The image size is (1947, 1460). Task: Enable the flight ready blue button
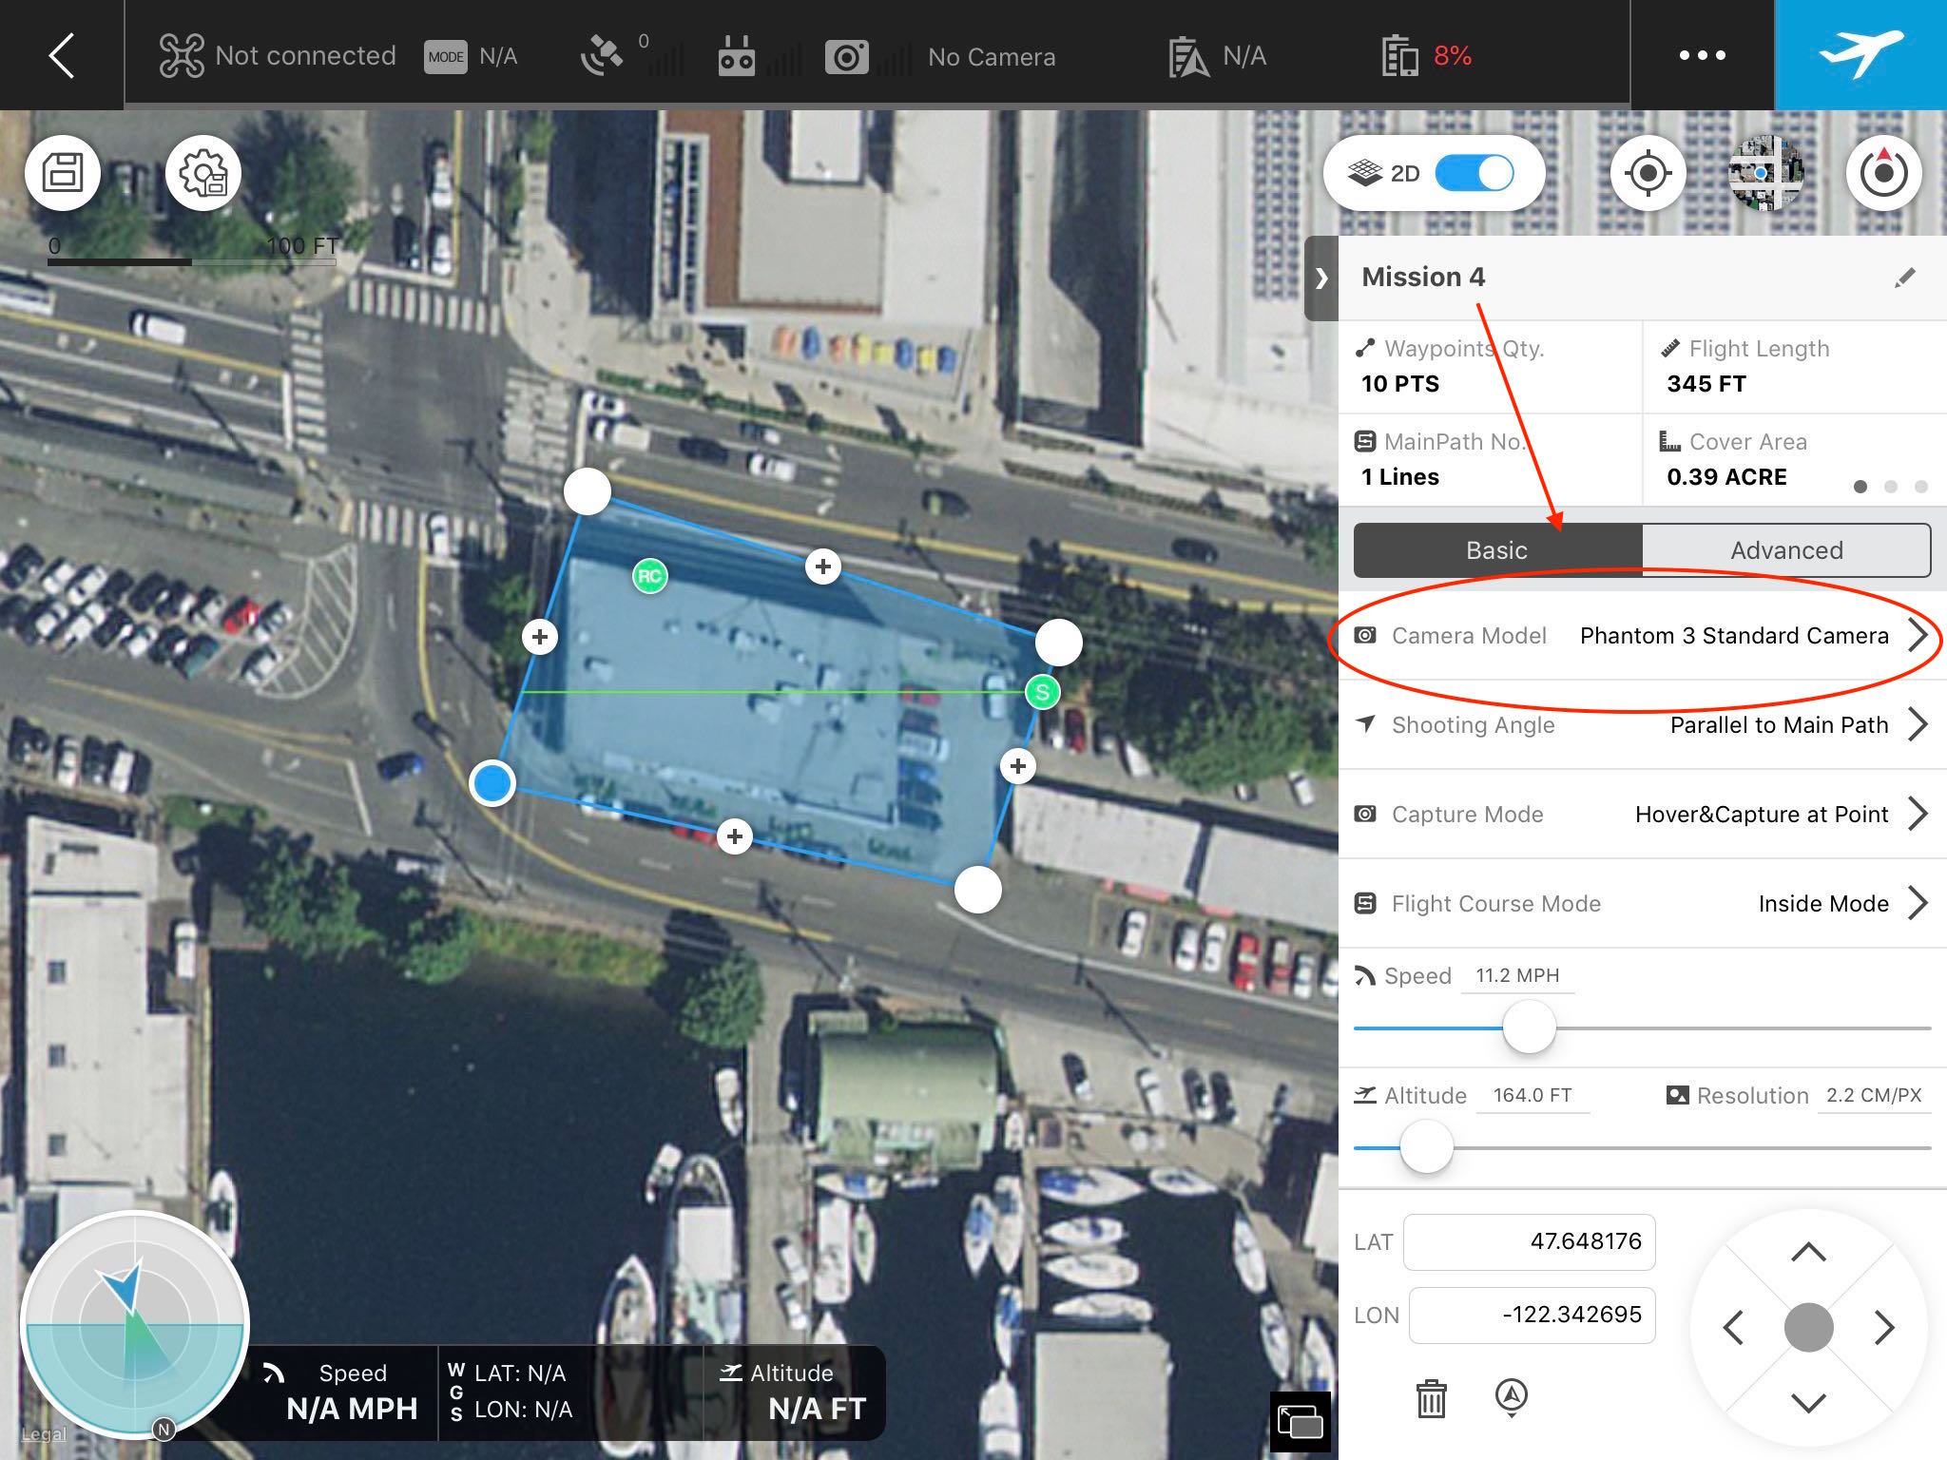coord(1866,53)
